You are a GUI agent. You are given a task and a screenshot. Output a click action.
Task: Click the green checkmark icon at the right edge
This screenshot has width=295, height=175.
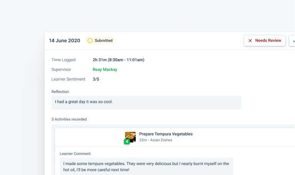[293, 41]
